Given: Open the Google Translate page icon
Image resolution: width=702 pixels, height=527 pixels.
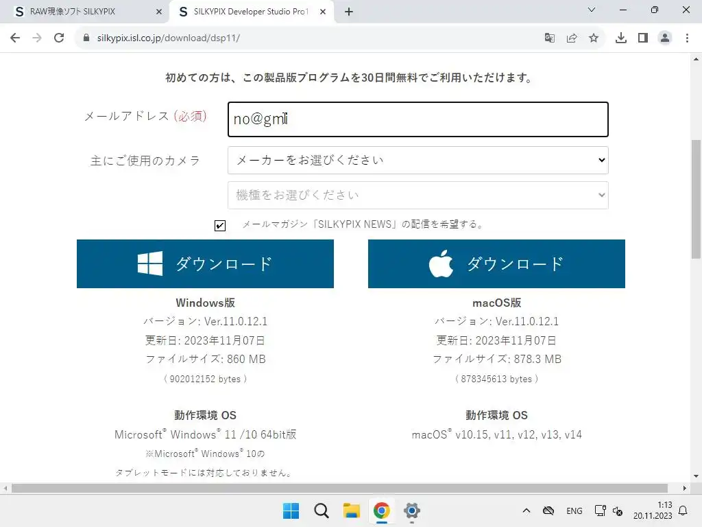Looking at the screenshot, I should [x=550, y=38].
